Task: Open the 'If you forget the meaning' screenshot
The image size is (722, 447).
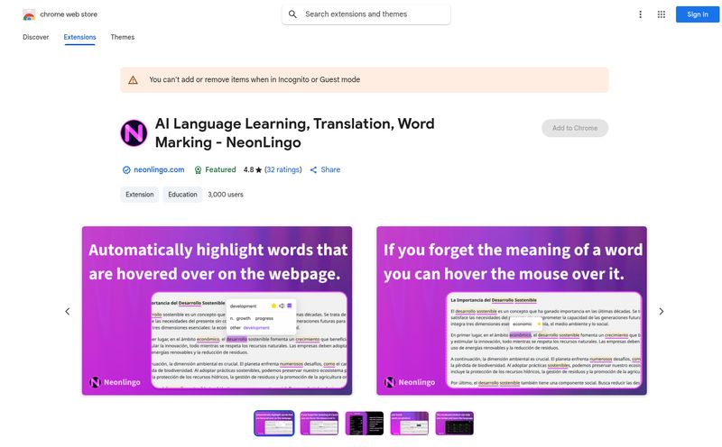Action: pos(512,311)
